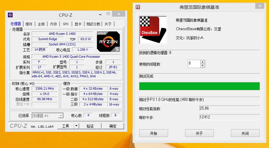
Task: Click the 相对于P3 1.0 GHz的性能 field
Action: 199,100
